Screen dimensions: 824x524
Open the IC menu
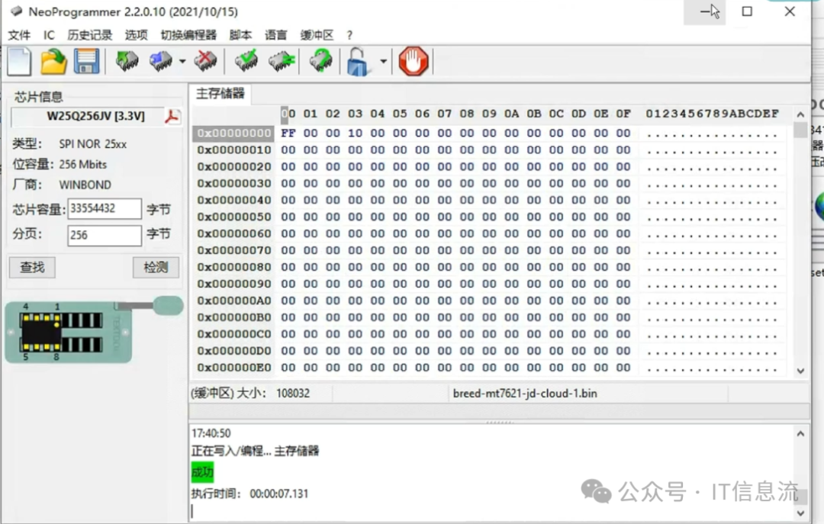(49, 35)
